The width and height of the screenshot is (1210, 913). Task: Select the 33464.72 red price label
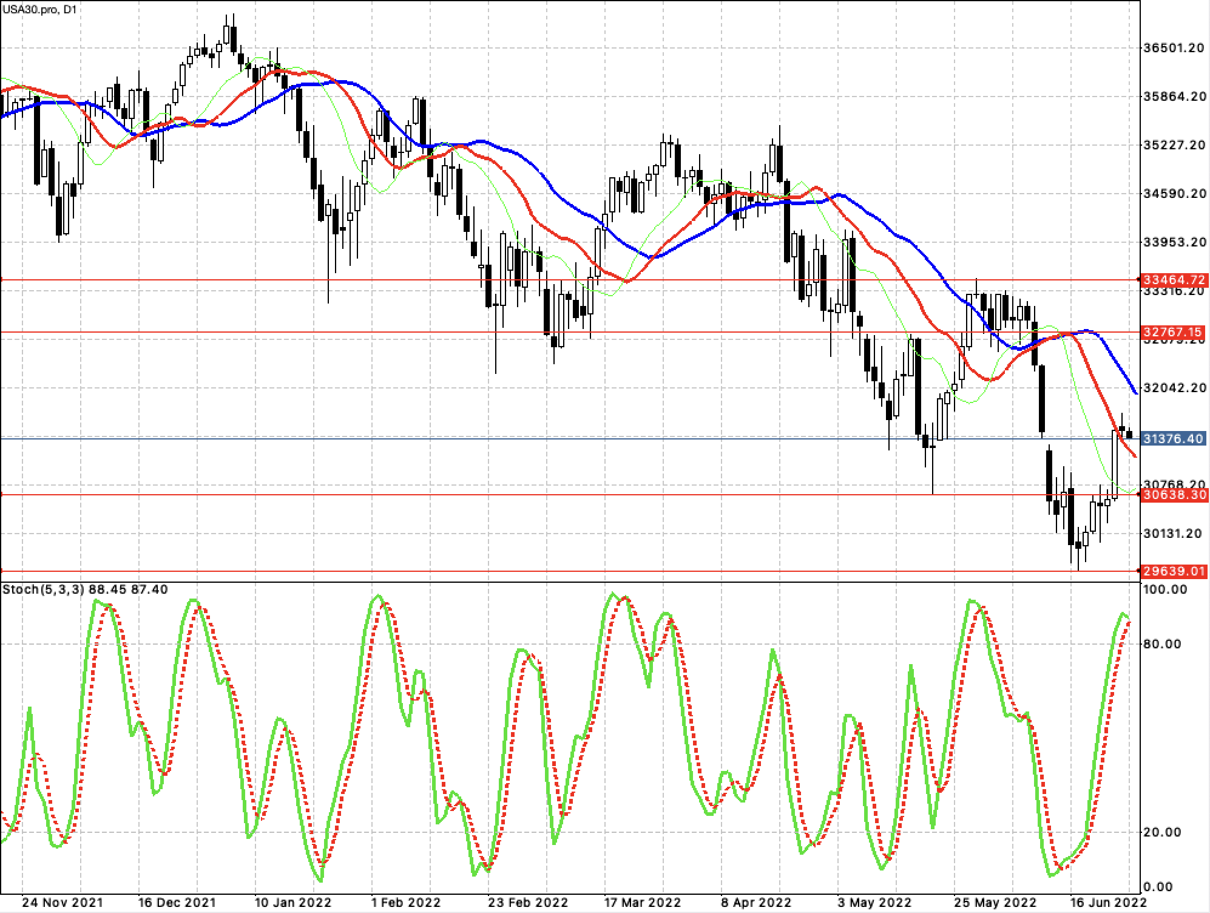click(x=1174, y=280)
